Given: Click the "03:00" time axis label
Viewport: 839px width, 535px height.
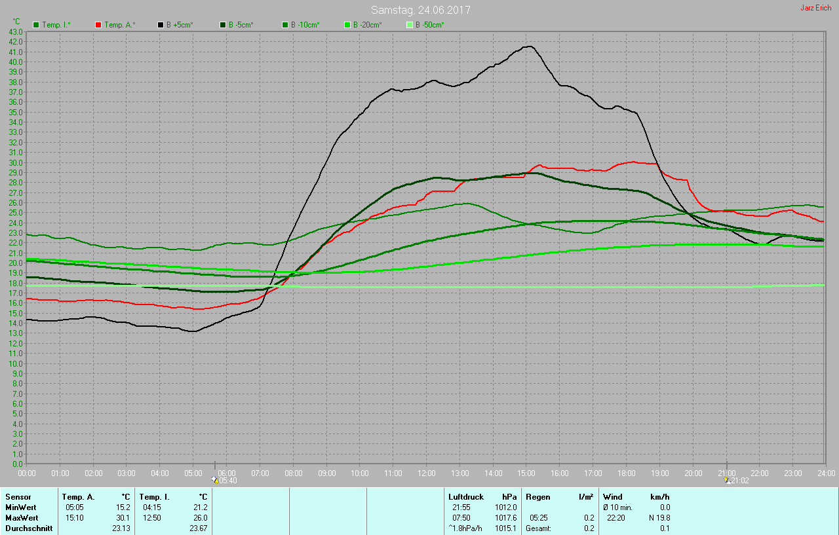Looking at the screenshot, I should click(127, 473).
